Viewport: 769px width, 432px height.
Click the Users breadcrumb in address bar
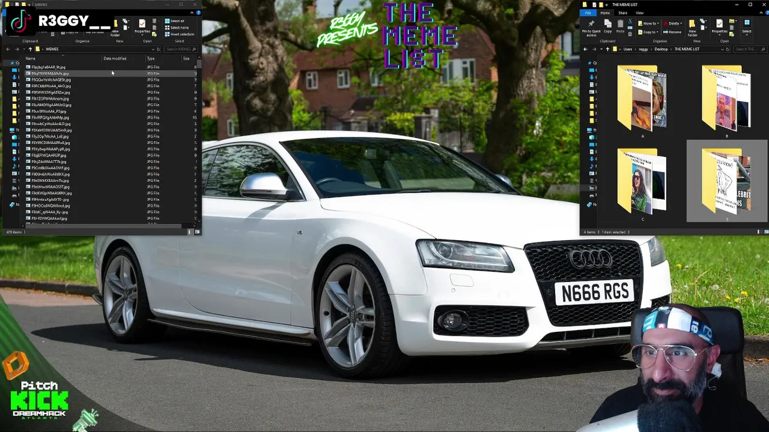[628, 49]
